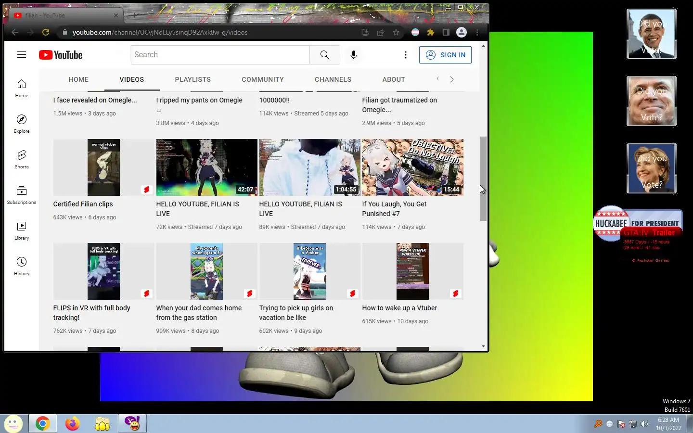Screen dimensions: 693x433
Task: Open History in the sidebar
Action: pos(22,267)
